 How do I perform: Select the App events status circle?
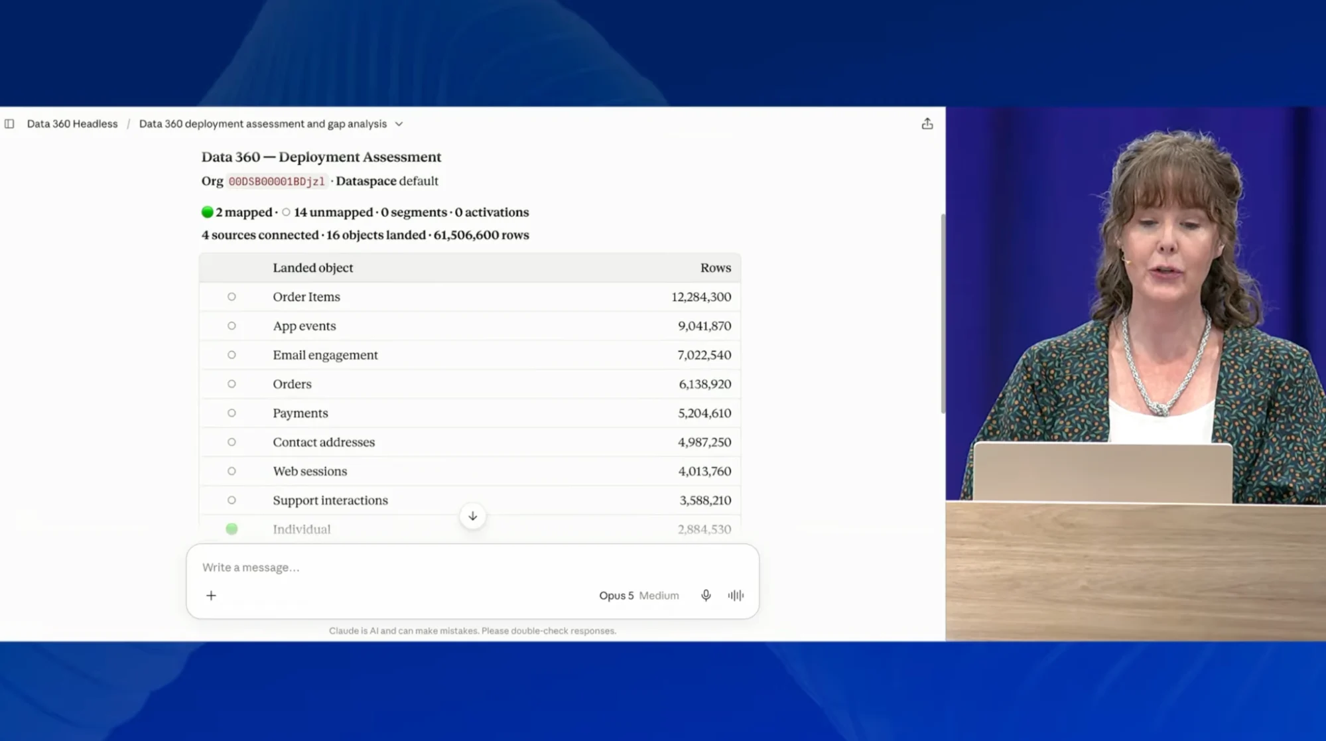(x=232, y=326)
